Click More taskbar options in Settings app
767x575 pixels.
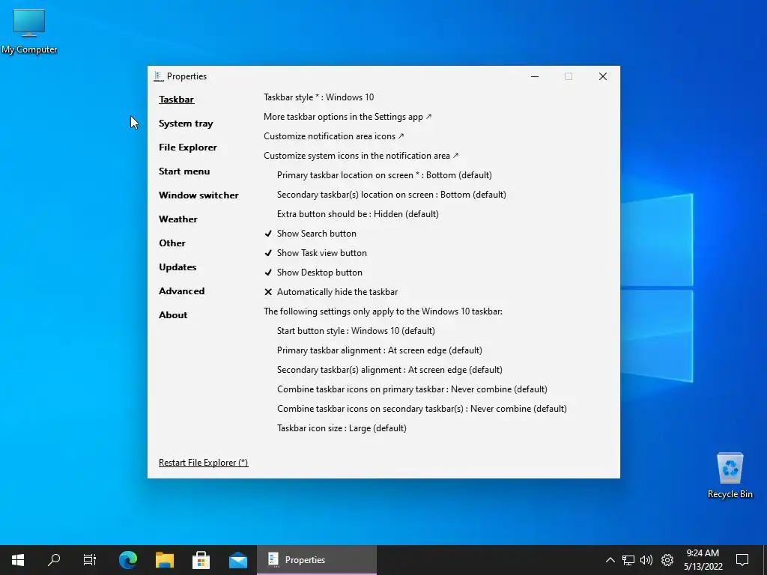[x=348, y=117]
